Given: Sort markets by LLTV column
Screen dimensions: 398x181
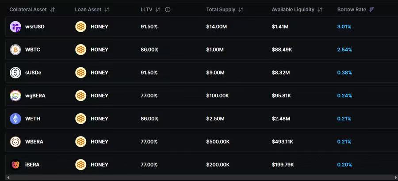Looking at the screenshot, I should [x=158, y=9].
